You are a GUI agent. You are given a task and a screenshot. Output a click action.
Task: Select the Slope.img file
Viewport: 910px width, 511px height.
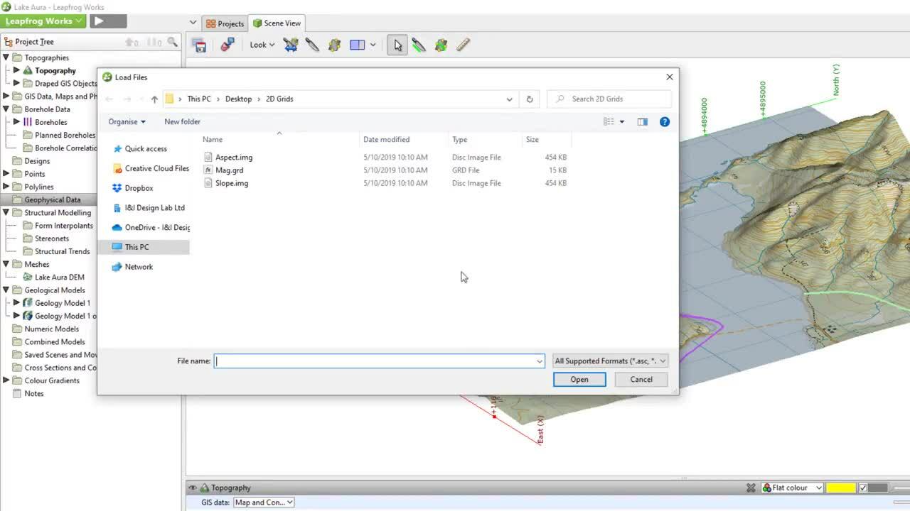[x=232, y=183]
